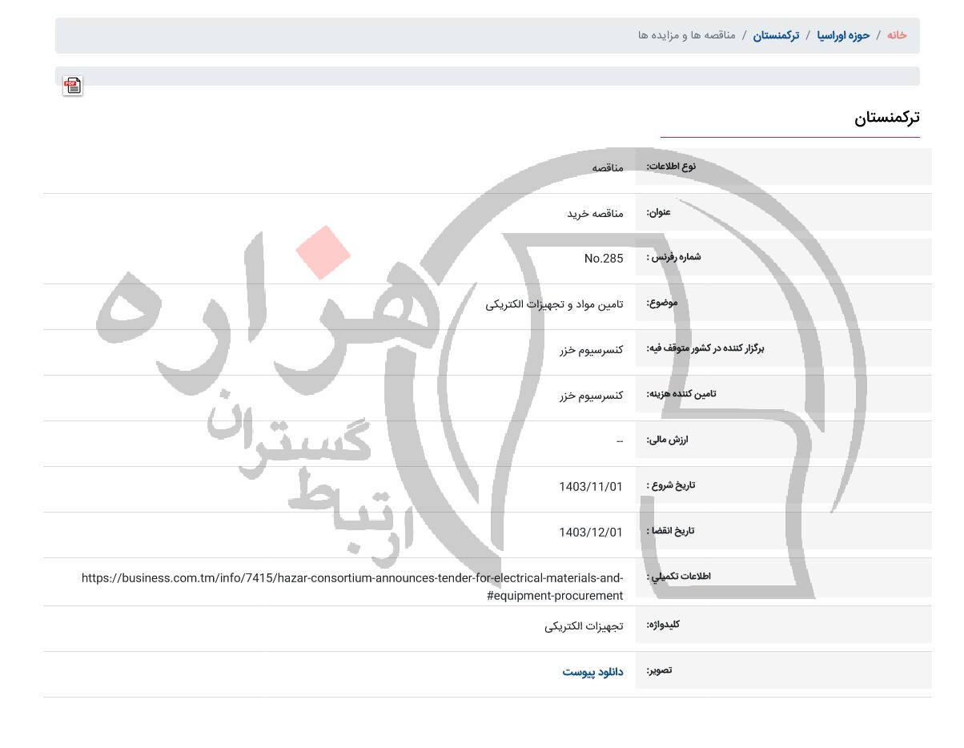This screenshot has height=748, width=964.
Task: Click the 1403/11/01 start date
Action: tap(591, 486)
